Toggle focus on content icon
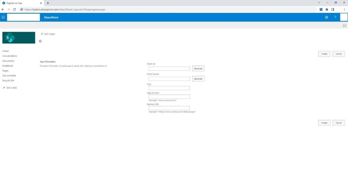Viewport: 348px width, 188px height. [x=344, y=25]
